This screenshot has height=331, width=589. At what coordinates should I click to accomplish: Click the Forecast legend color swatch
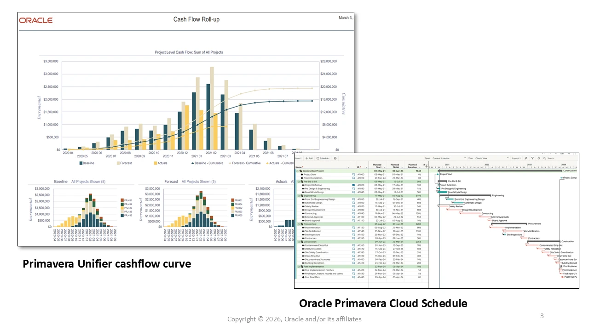(x=119, y=163)
